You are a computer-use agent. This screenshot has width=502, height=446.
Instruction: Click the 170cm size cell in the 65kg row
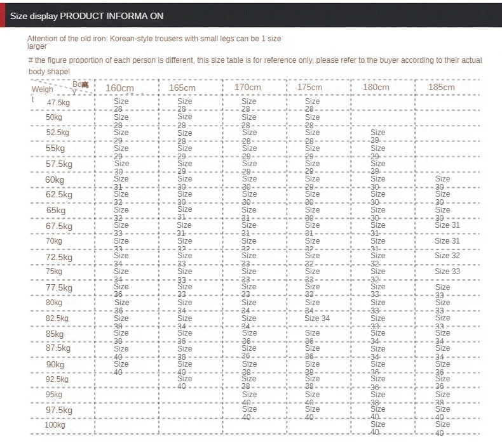pos(248,214)
